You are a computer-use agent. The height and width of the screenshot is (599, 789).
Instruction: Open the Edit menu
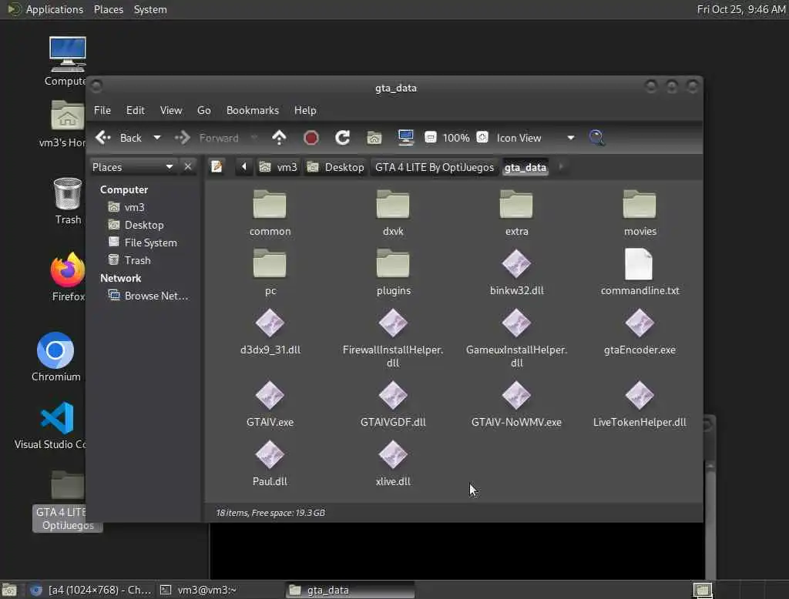pos(136,110)
